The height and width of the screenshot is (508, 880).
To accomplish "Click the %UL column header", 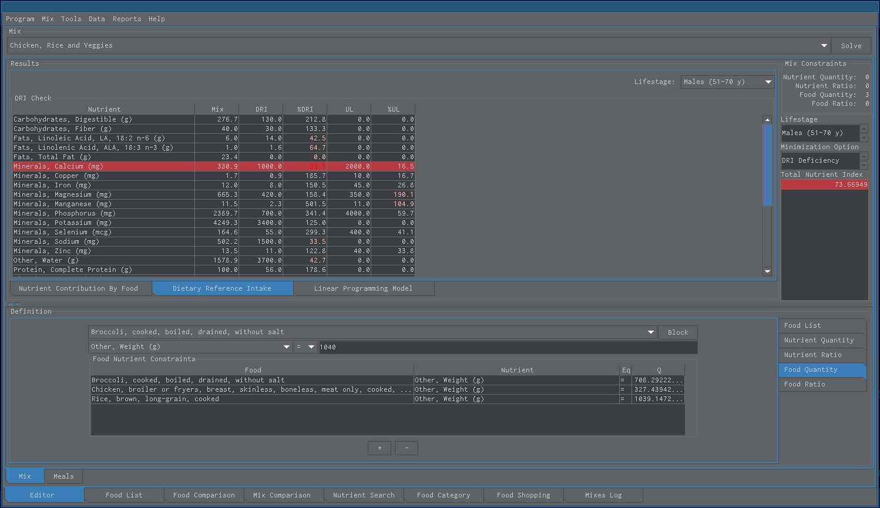I will click(x=393, y=109).
